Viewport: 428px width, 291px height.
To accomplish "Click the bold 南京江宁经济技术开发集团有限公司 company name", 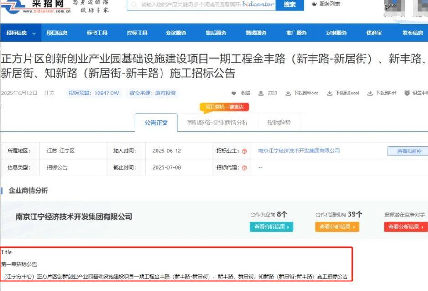I will (x=74, y=217).
